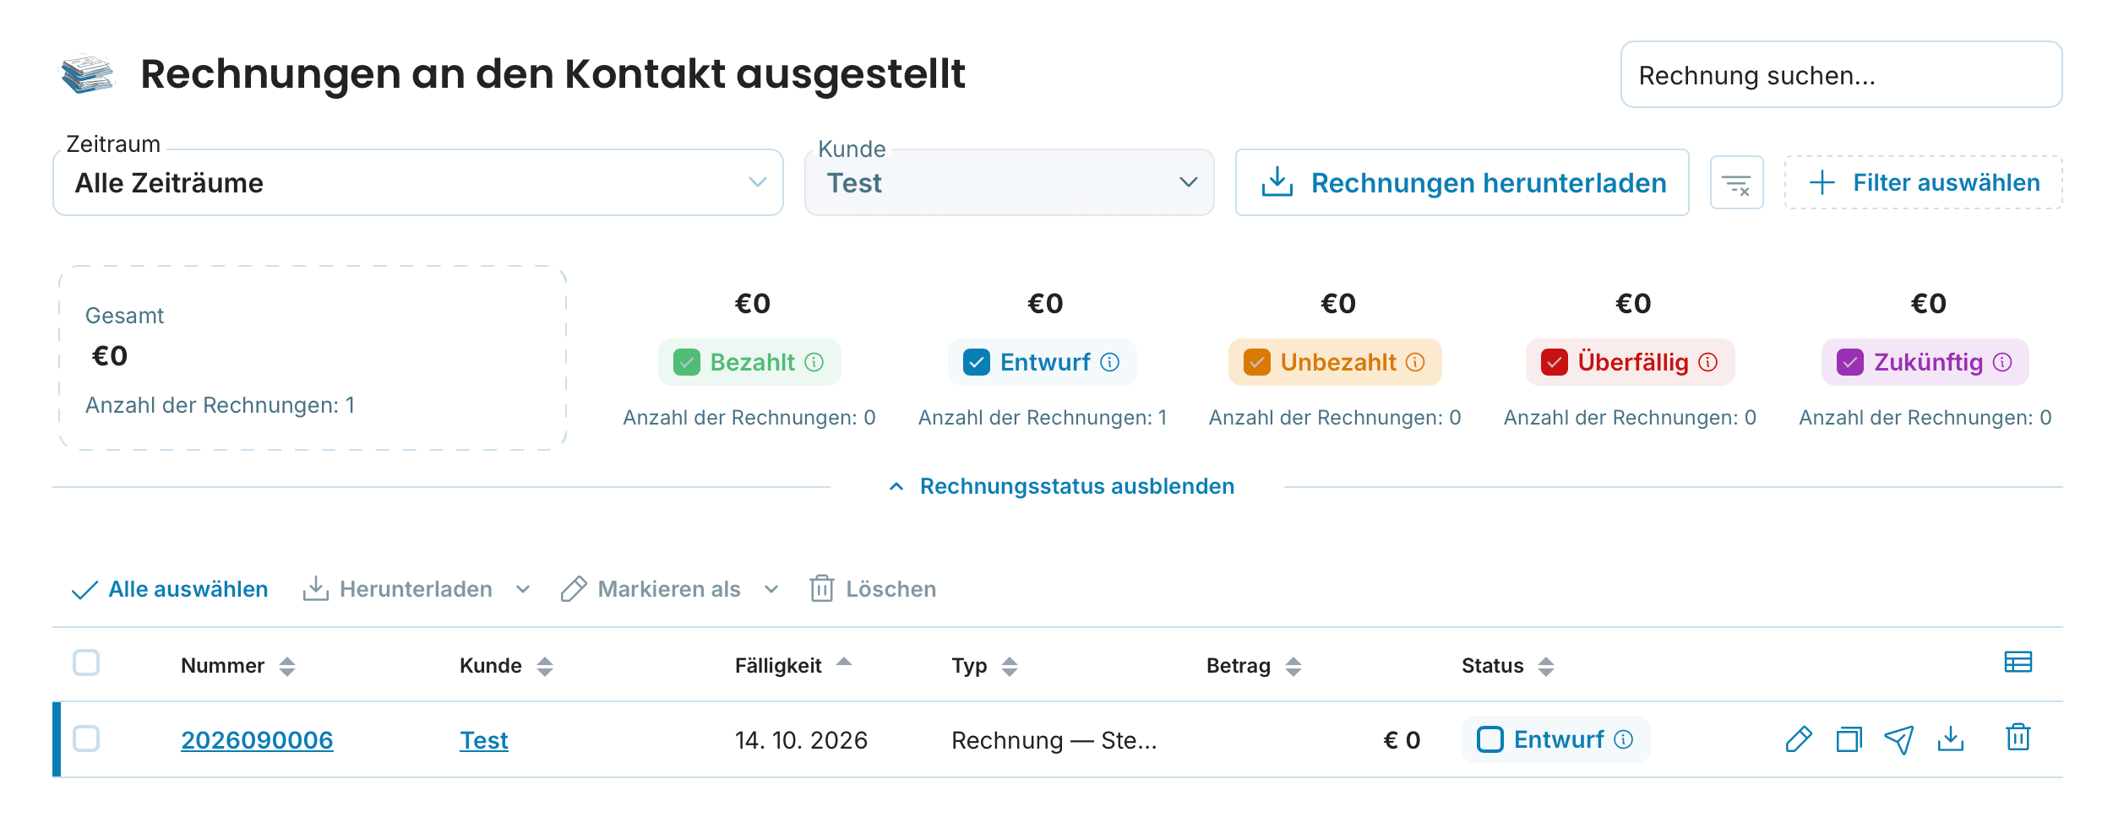Download invoice 2026090006 with row download icon
This screenshot has height=817, width=2124.
point(1950,739)
